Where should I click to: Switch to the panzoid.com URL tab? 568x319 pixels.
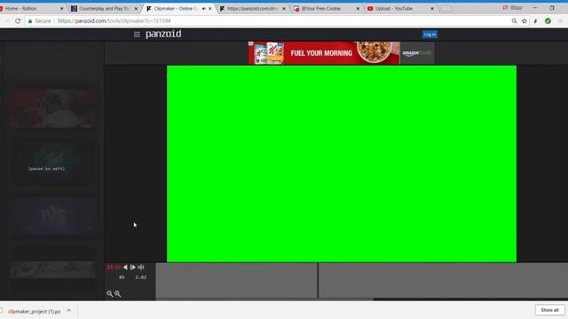click(252, 8)
